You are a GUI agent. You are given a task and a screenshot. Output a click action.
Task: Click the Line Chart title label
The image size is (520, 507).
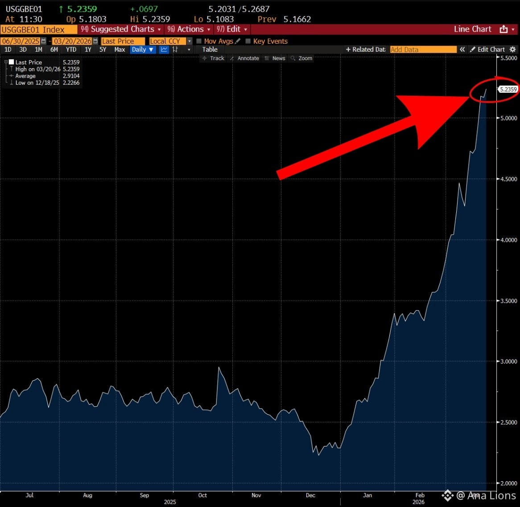pyautogui.click(x=473, y=29)
